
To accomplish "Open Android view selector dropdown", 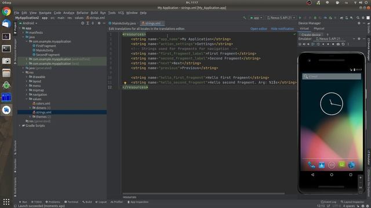I will (x=28, y=23).
